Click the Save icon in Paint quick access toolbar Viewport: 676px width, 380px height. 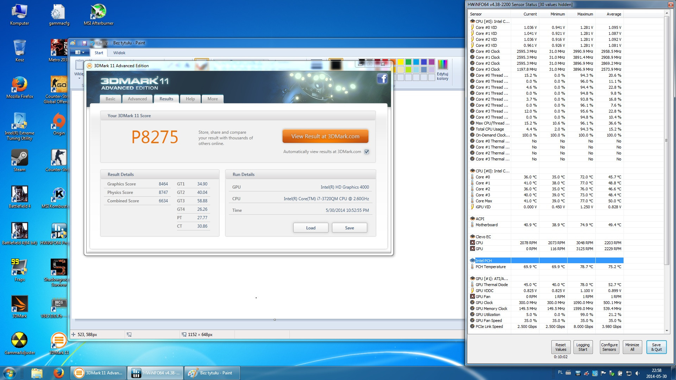[x=84, y=43]
